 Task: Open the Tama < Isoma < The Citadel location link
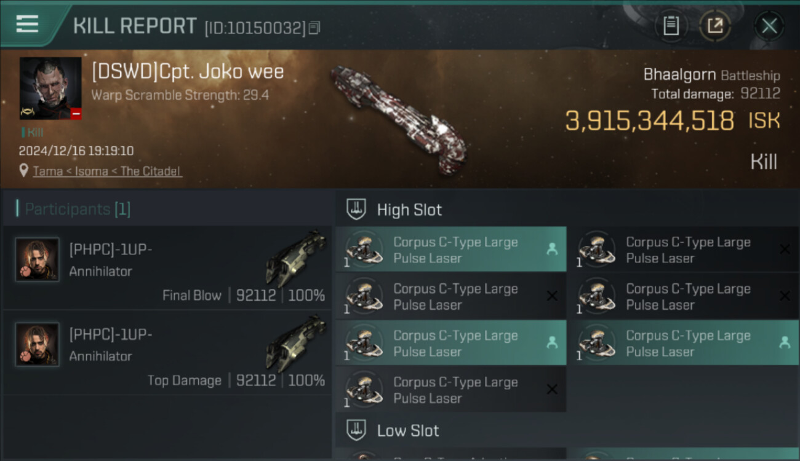point(107,171)
